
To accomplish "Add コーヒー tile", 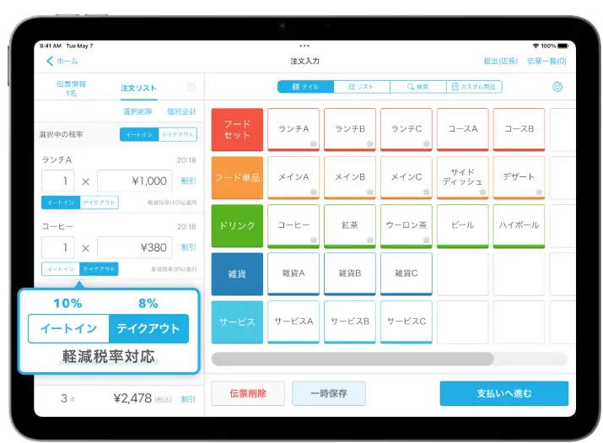I will pos(293,226).
